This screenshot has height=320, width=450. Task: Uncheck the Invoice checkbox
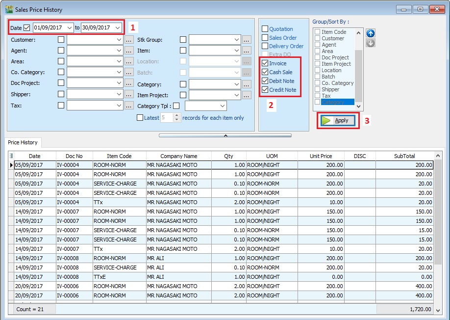[x=264, y=63]
